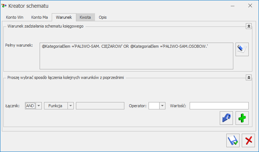Click the Funkcja button
Viewport: 259px width, 152px height.
(56, 106)
